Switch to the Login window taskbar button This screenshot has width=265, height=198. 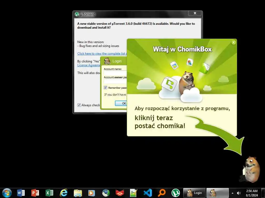[194, 193]
